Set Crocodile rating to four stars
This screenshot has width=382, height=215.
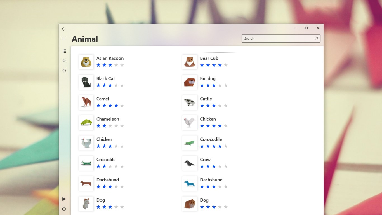coord(116,166)
